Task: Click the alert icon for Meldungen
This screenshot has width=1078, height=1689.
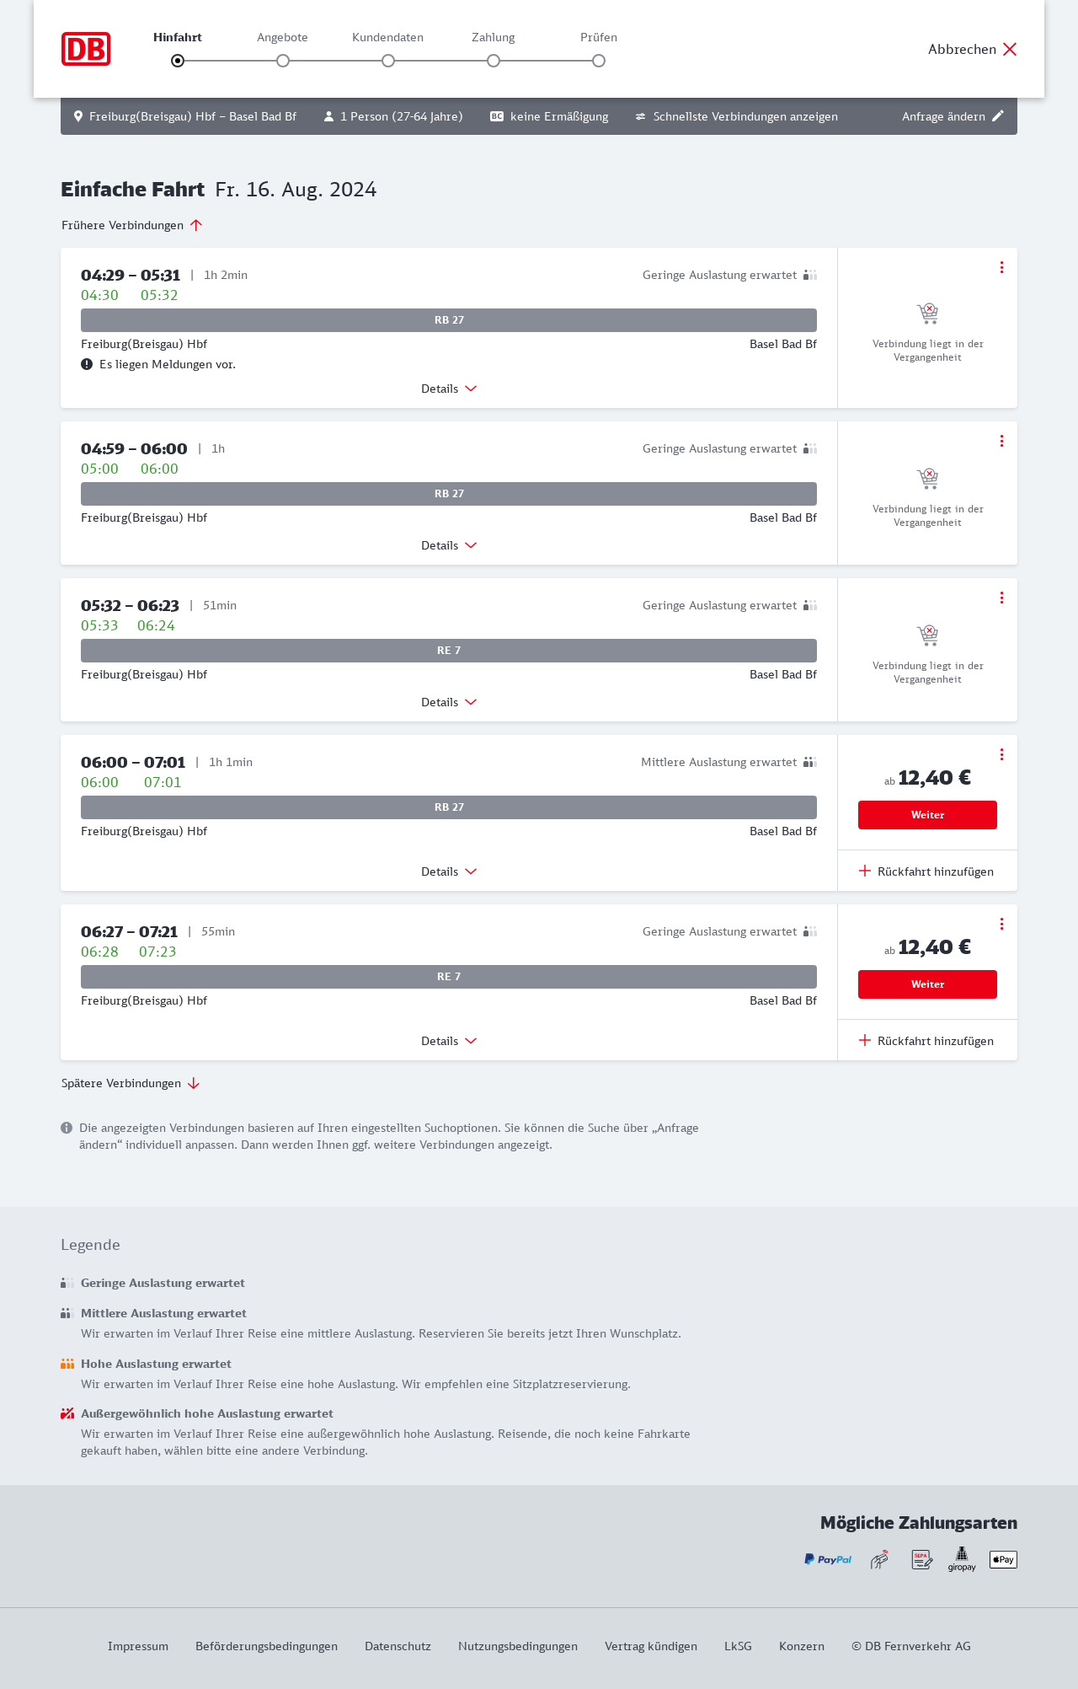Action: point(87,364)
